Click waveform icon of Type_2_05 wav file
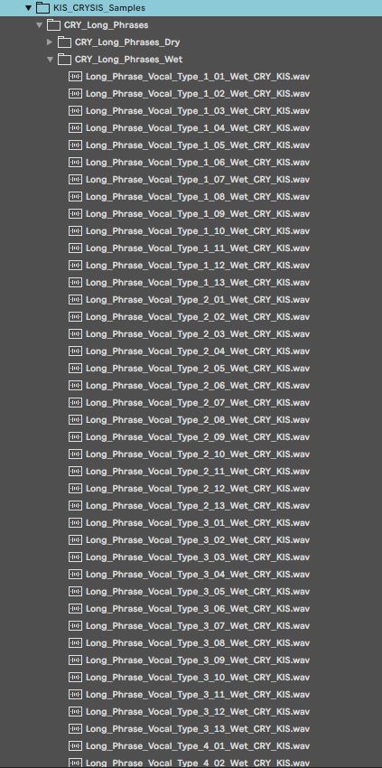Image resolution: width=382 pixels, height=768 pixels. pos(75,369)
